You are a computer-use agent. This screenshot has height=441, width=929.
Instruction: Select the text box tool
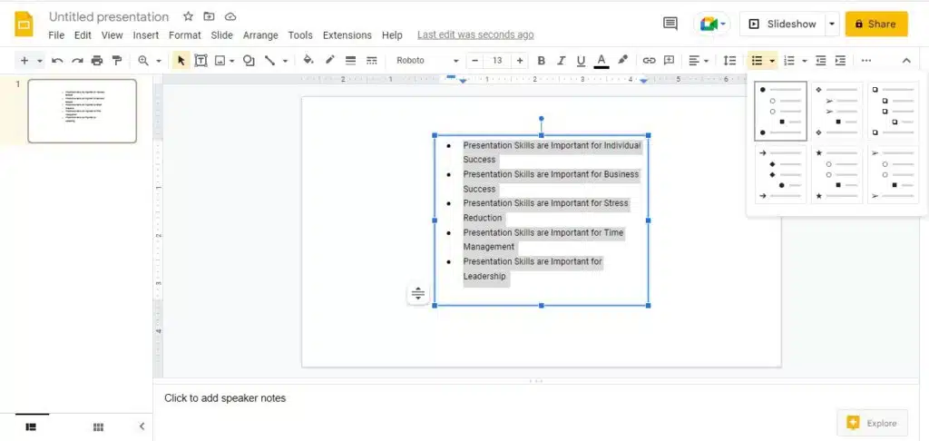click(x=200, y=61)
